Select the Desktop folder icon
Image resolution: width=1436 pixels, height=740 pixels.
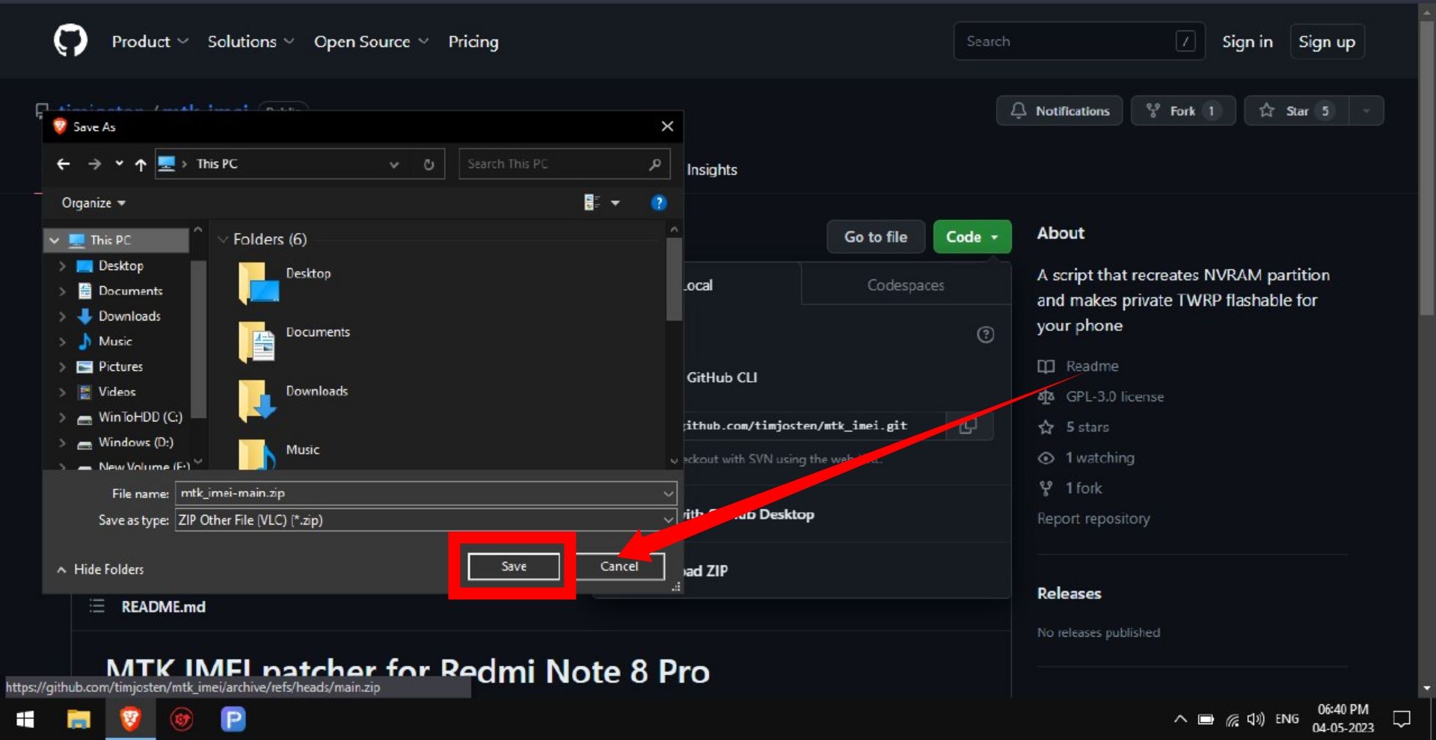(258, 283)
